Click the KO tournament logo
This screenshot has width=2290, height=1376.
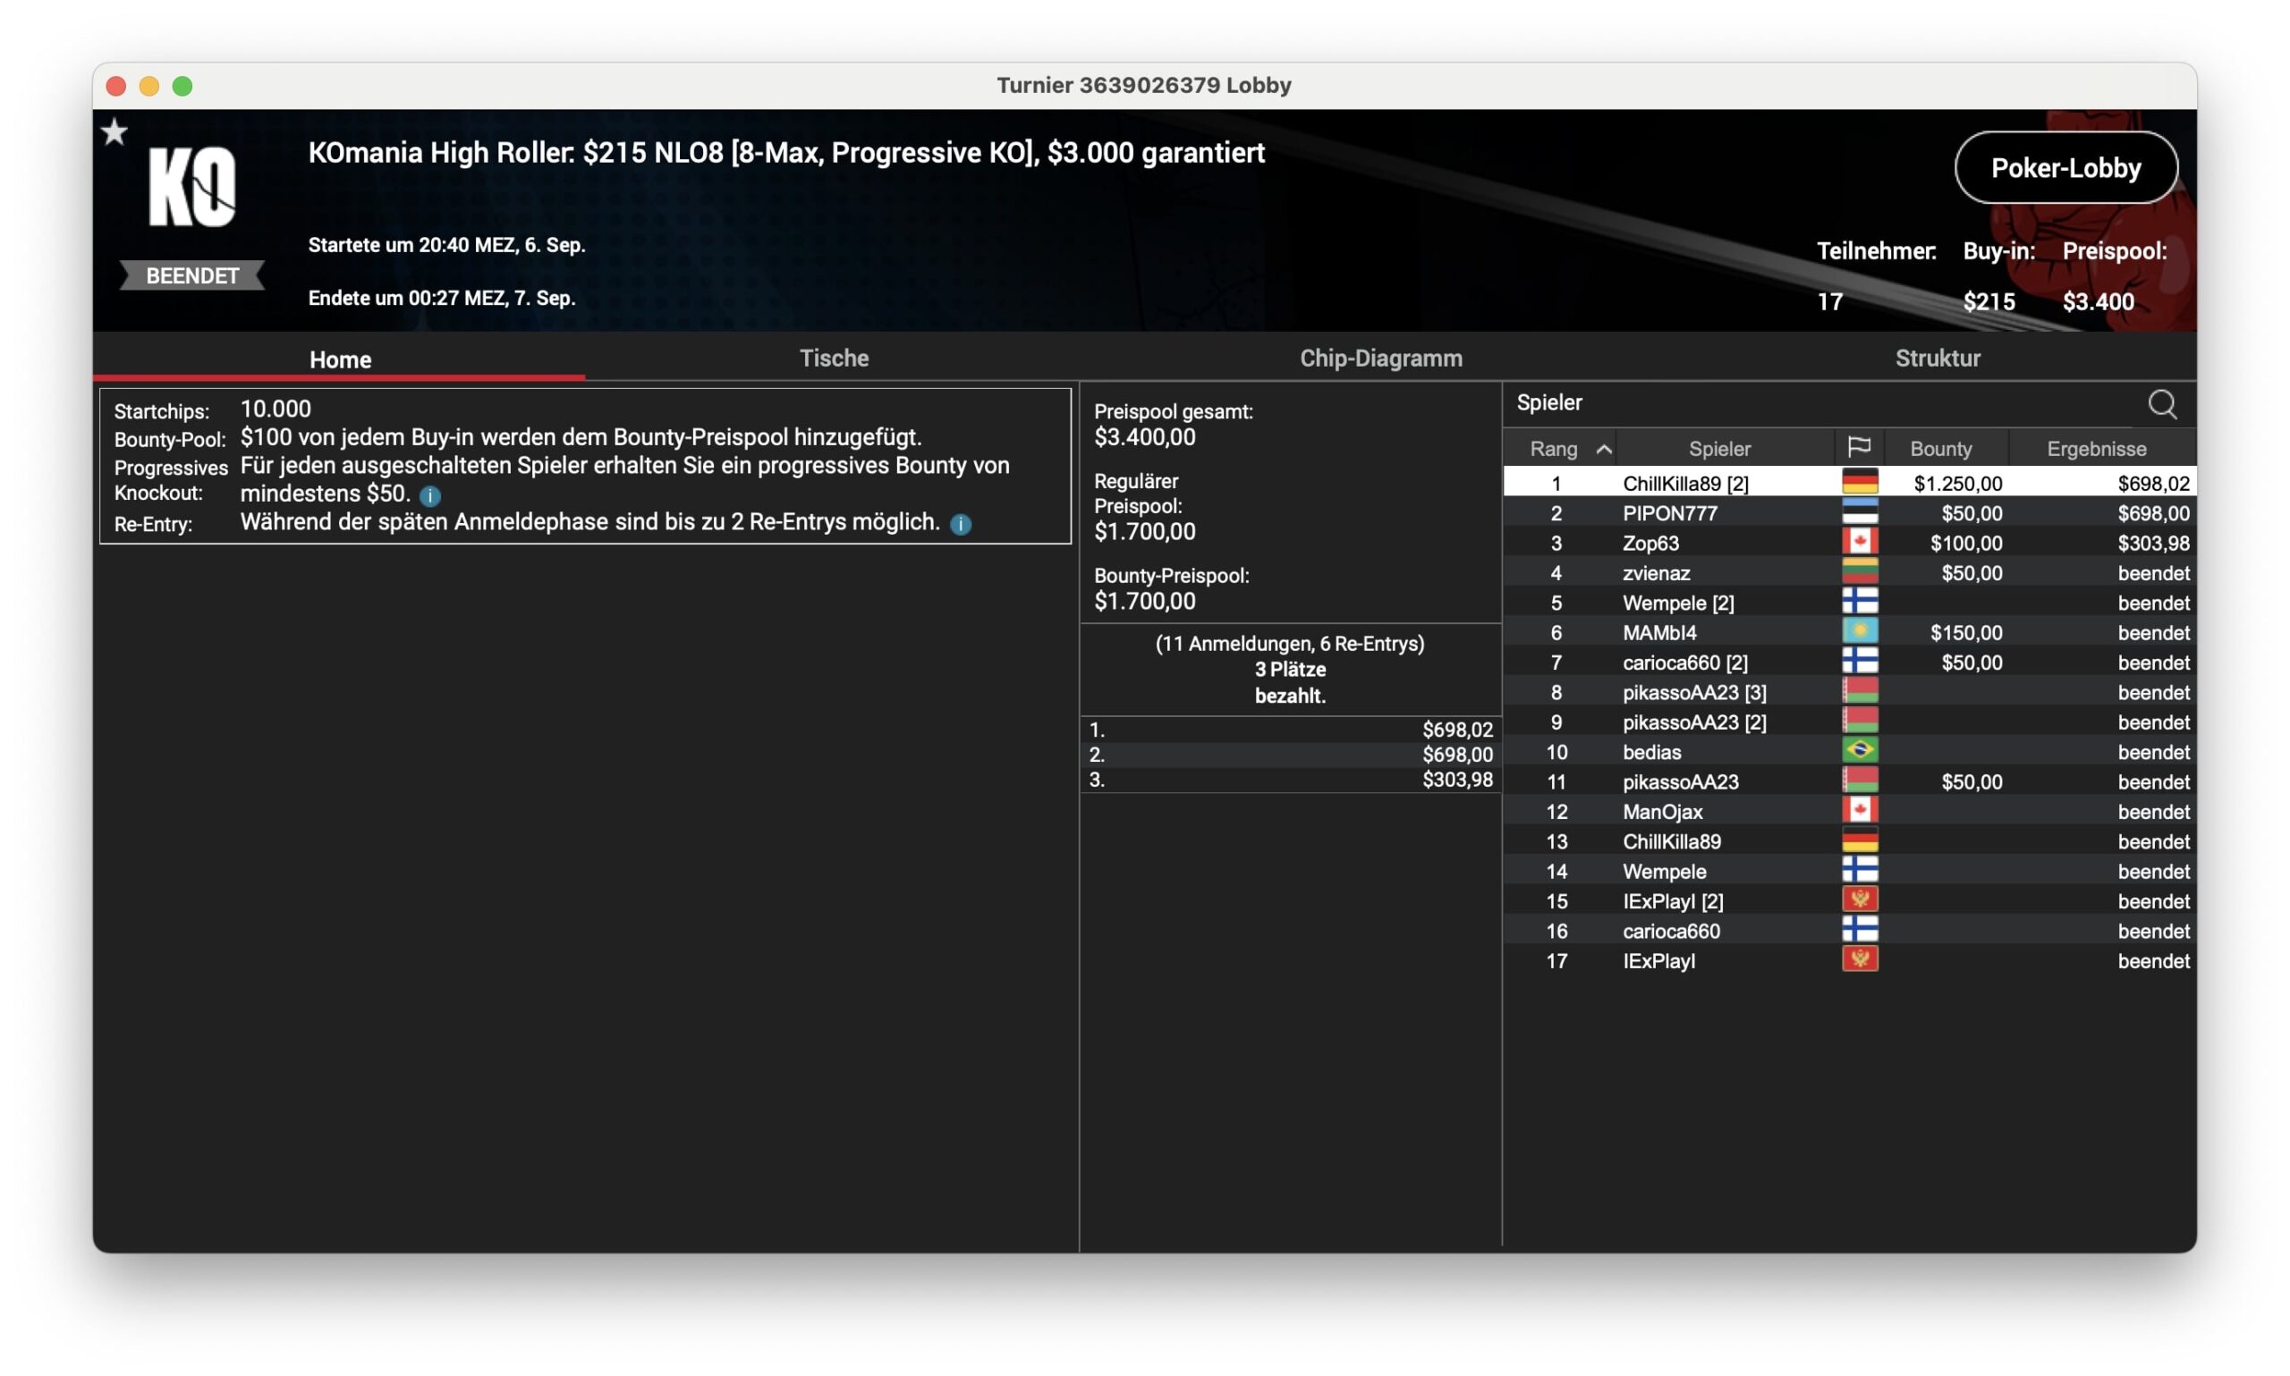click(x=192, y=186)
